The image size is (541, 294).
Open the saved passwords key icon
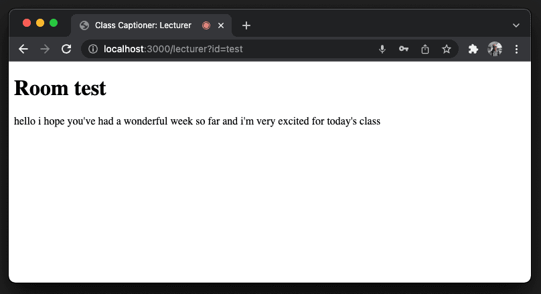403,49
